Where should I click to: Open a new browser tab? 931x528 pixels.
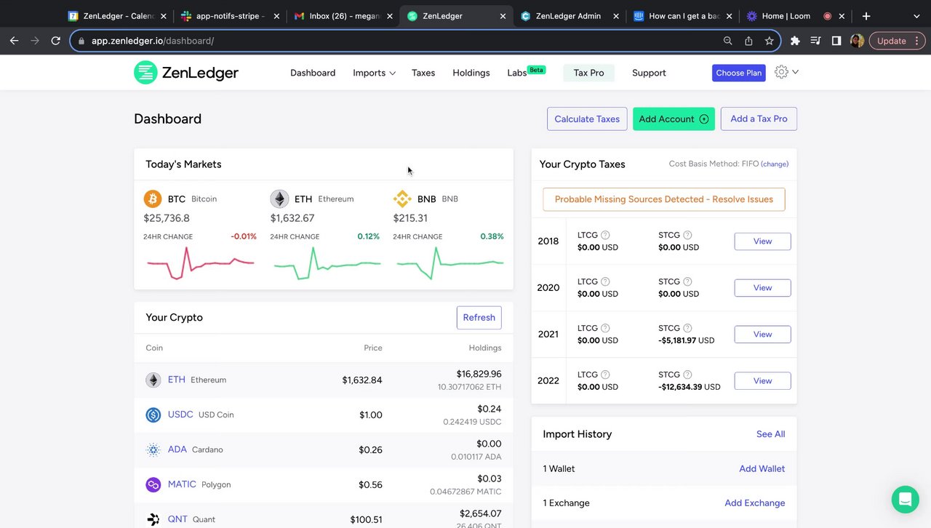866,16
